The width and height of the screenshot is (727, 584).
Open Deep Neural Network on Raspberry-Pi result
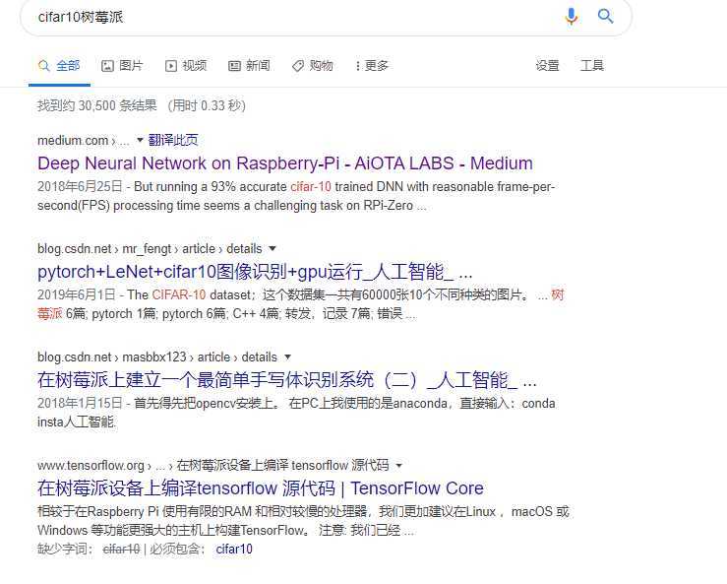[285, 163]
